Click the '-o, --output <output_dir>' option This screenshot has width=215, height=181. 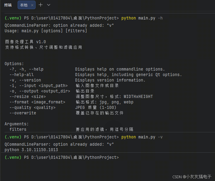pos(40,91)
